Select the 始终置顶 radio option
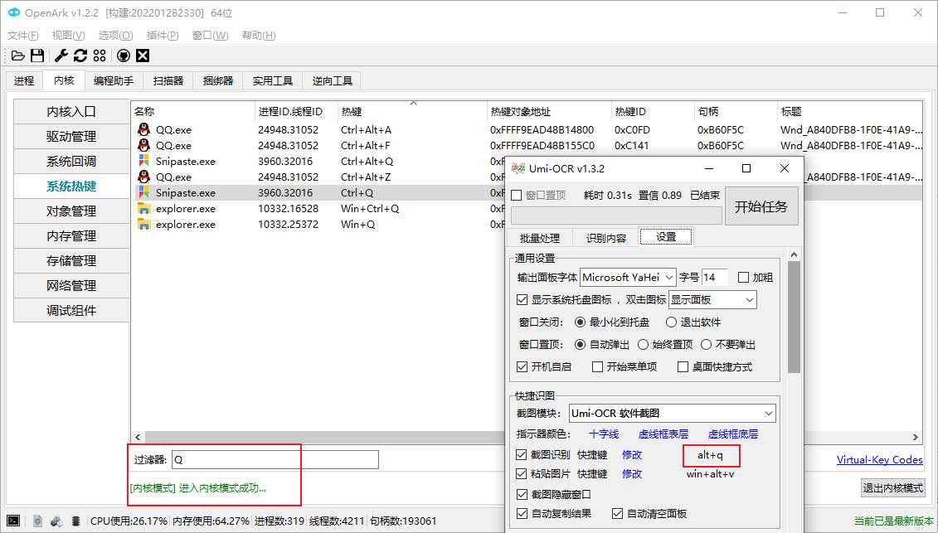 click(x=643, y=345)
